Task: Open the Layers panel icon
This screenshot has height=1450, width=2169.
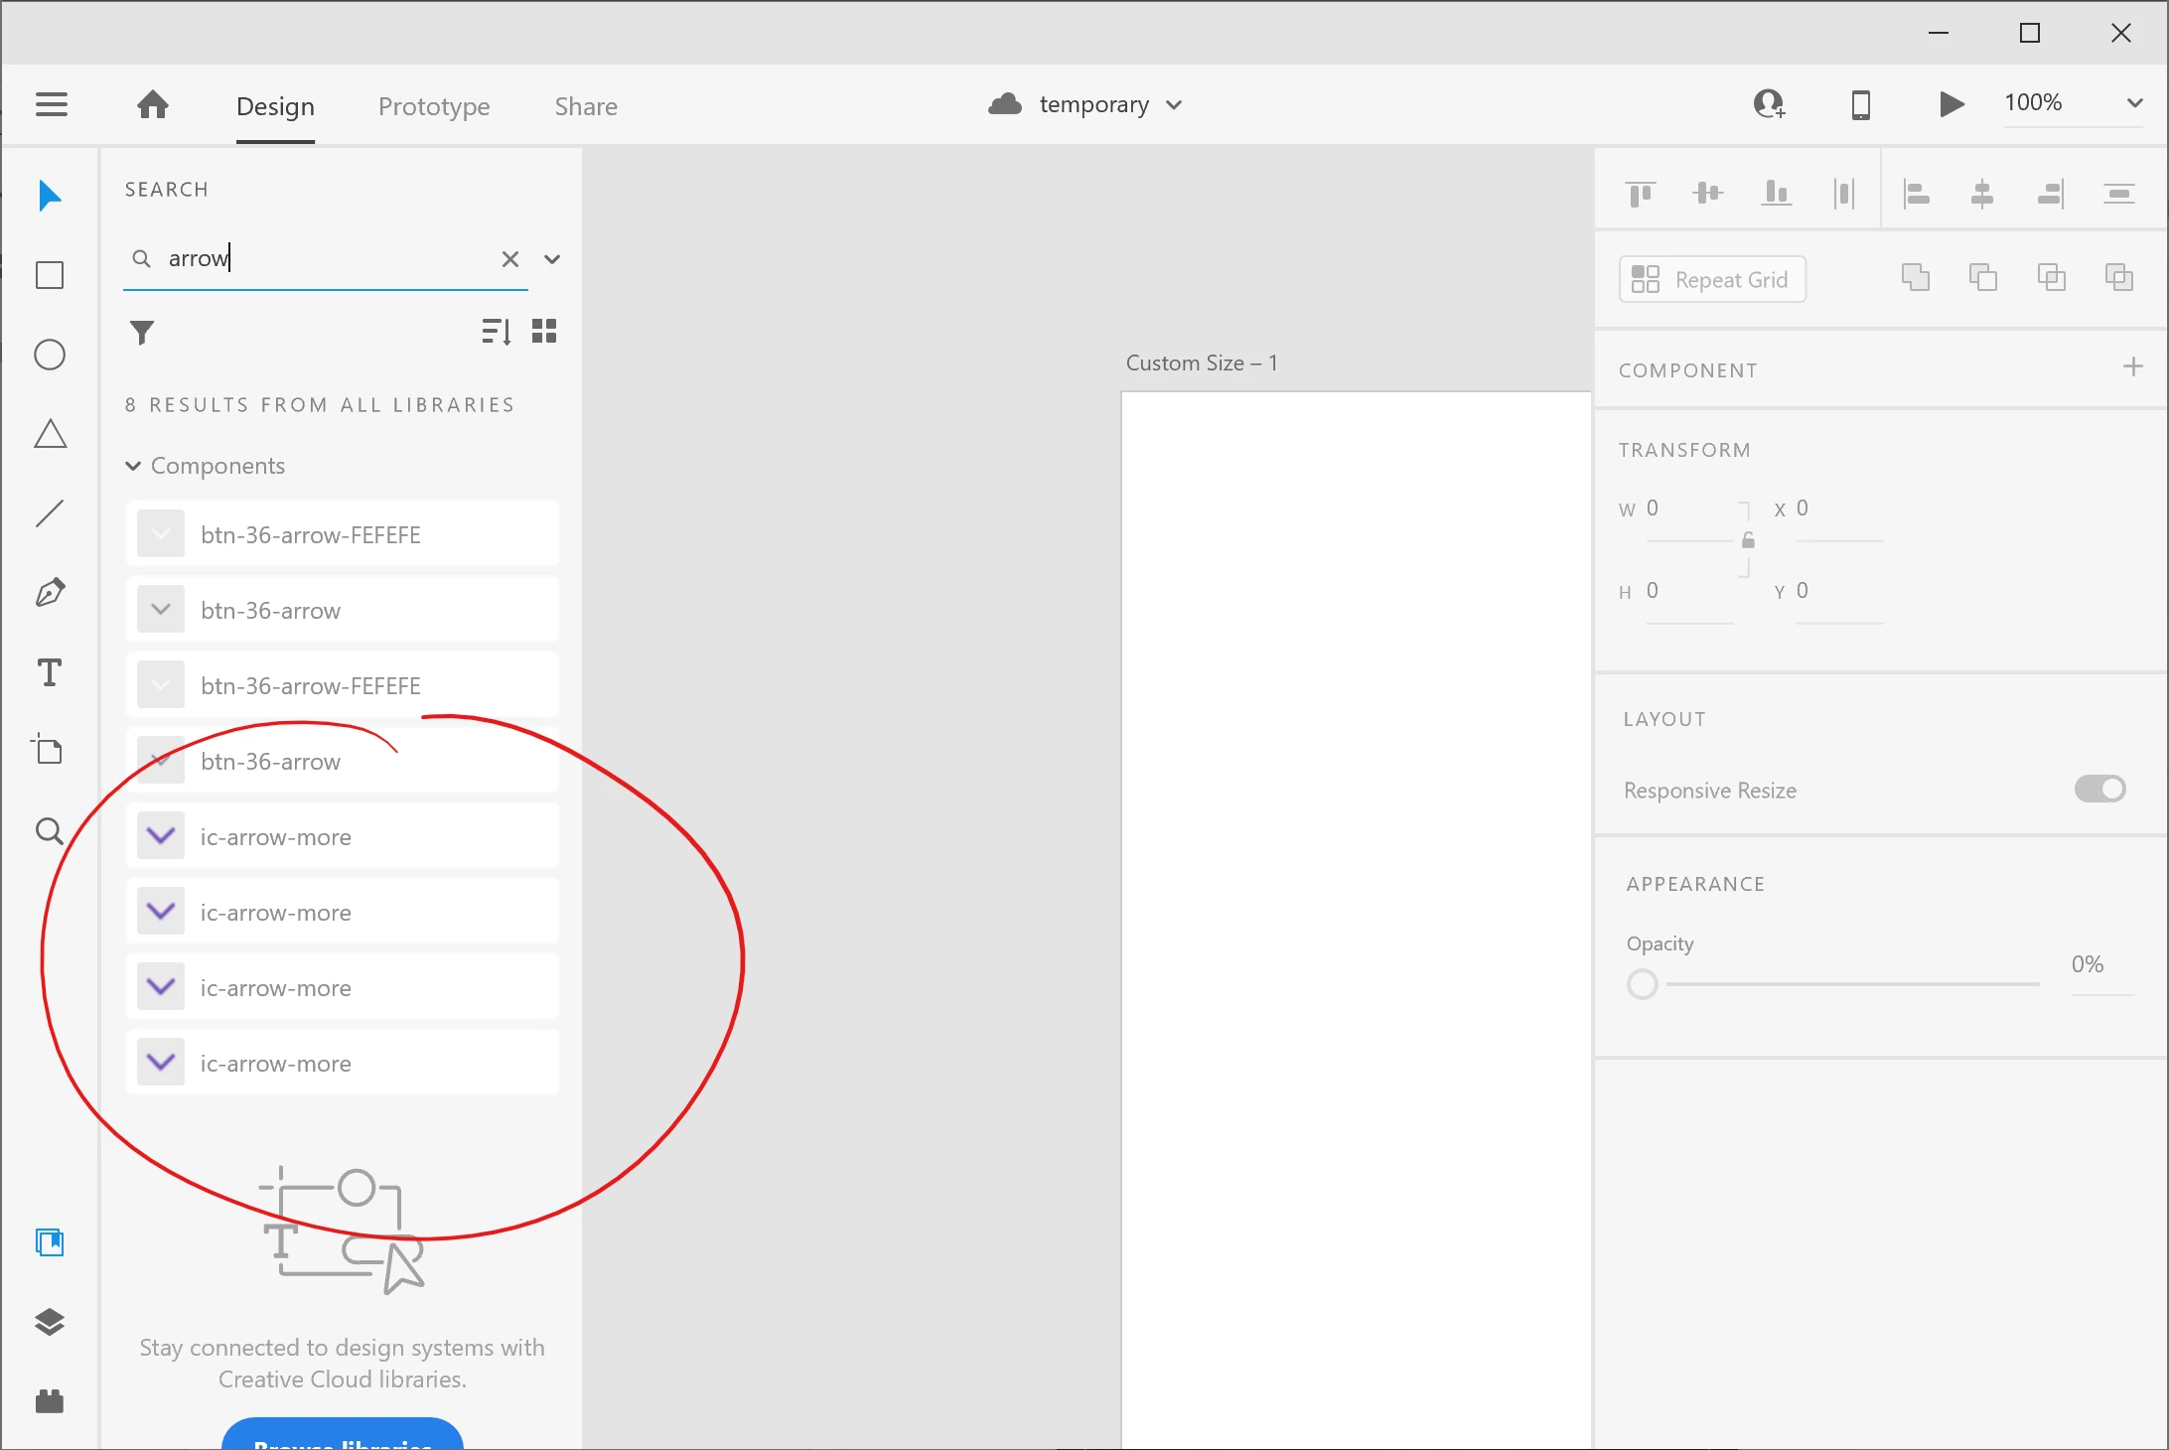Action: (50, 1322)
